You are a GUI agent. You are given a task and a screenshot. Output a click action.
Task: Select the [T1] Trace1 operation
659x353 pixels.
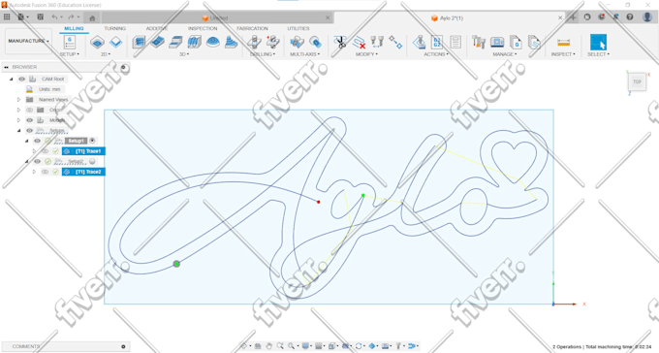coord(83,151)
